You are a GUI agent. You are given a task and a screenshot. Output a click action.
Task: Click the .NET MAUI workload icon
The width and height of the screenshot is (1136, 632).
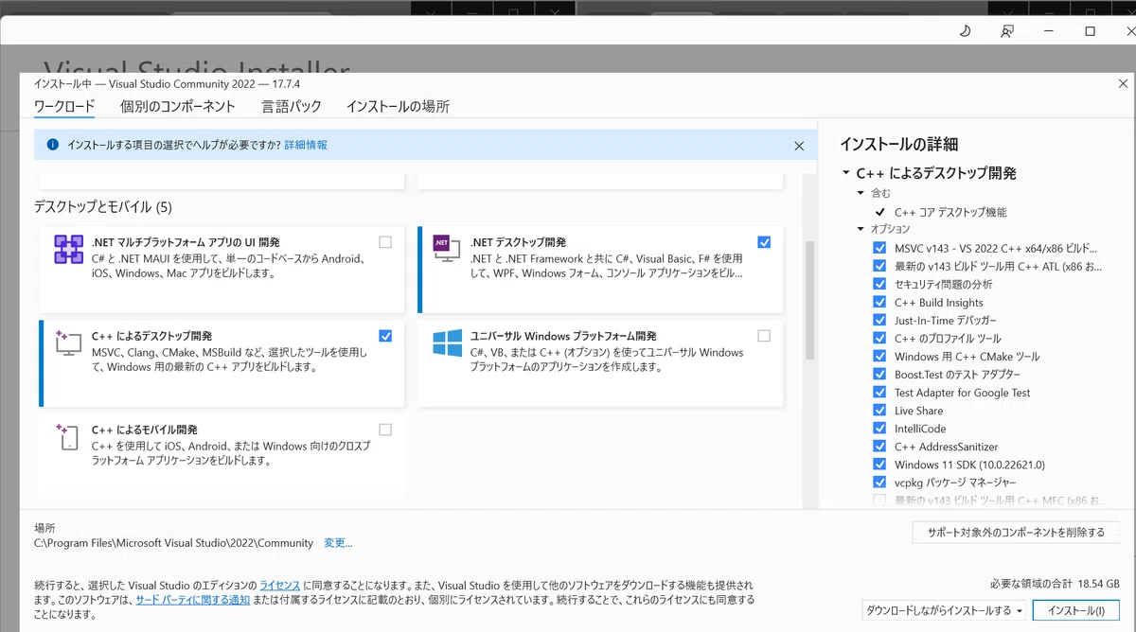69,250
